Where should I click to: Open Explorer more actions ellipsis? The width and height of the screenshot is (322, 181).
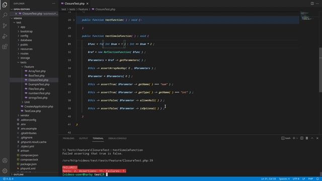tap(54, 4)
